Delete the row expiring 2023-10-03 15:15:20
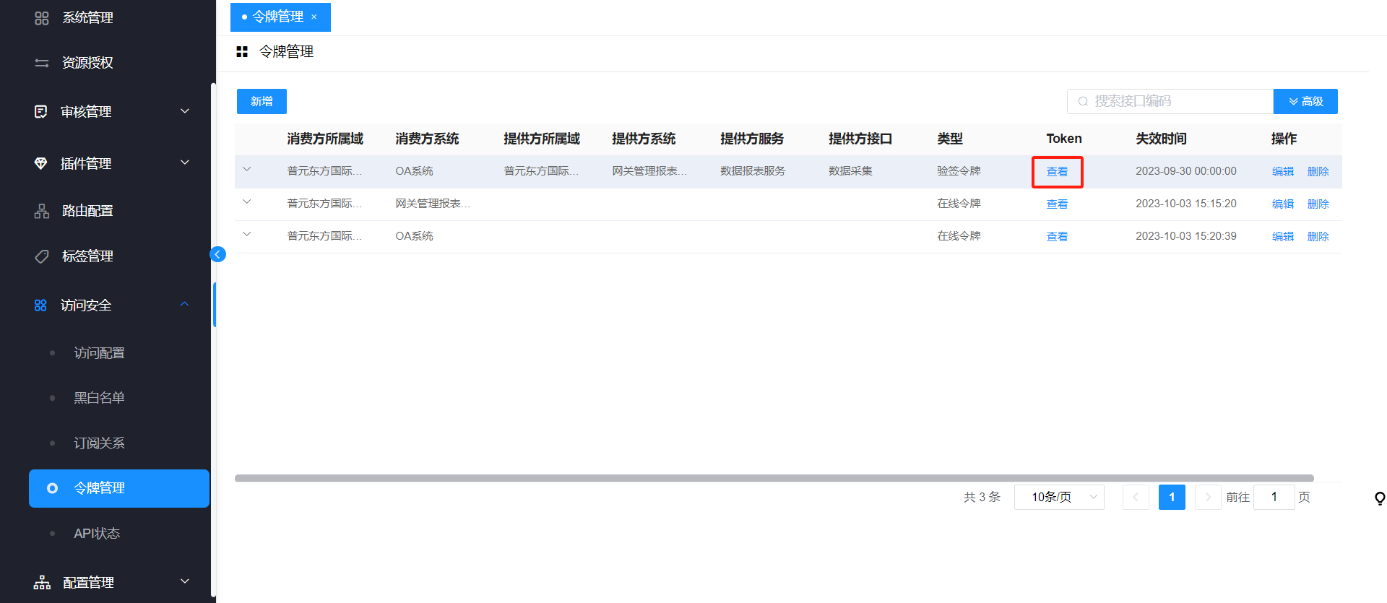The height and width of the screenshot is (603, 1387). pyautogui.click(x=1318, y=204)
